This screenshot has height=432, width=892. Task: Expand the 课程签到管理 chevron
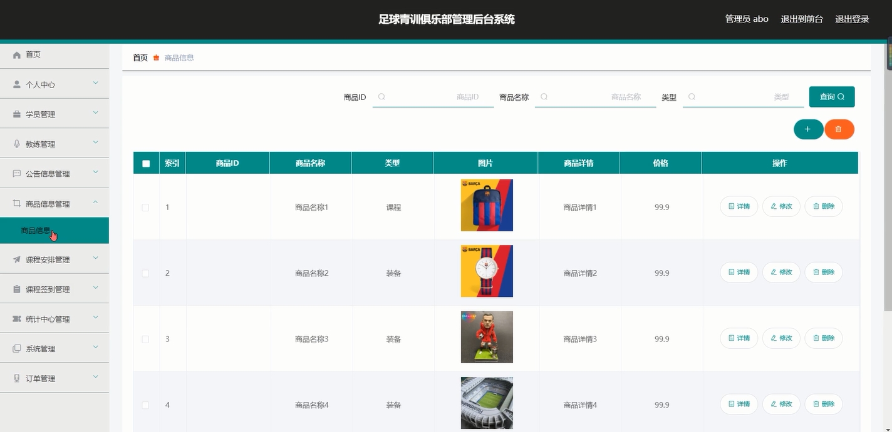click(95, 288)
